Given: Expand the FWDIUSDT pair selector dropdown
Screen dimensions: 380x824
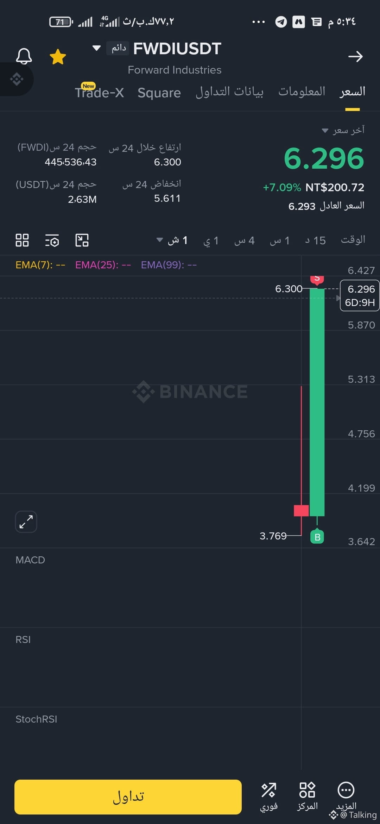Looking at the screenshot, I should [96, 48].
